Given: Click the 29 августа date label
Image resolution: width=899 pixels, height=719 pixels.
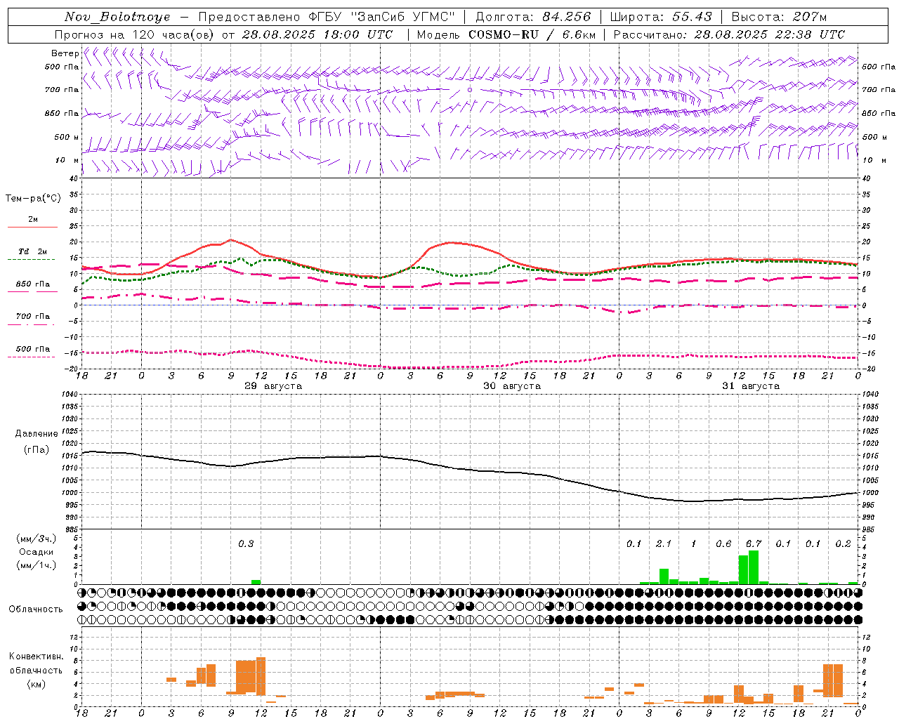Looking at the screenshot, I should (x=273, y=386).
